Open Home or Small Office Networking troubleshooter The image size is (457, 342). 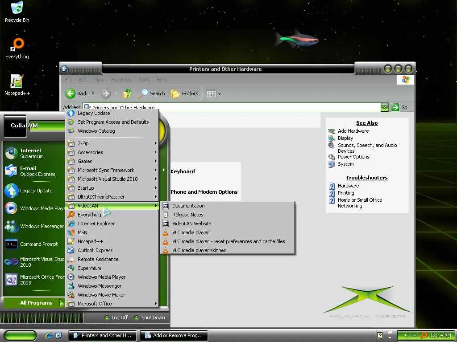(x=360, y=203)
